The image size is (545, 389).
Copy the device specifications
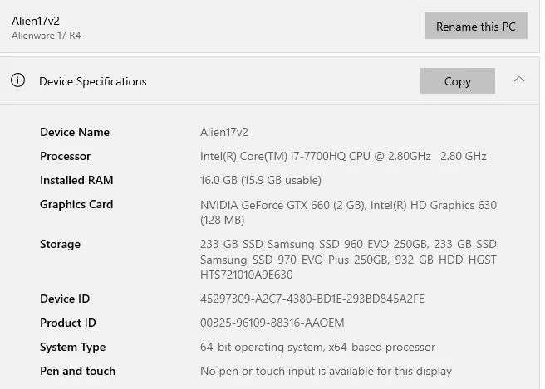coord(457,81)
